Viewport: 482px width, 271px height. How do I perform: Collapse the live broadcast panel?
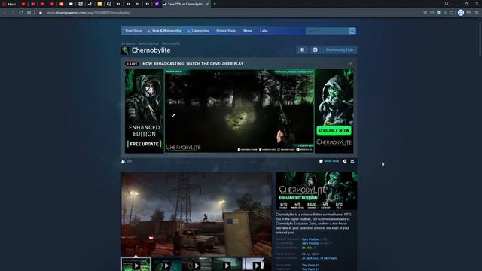(x=351, y=63)
